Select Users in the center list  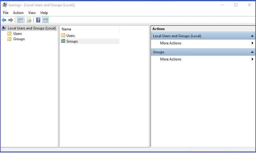coord(71,36)
